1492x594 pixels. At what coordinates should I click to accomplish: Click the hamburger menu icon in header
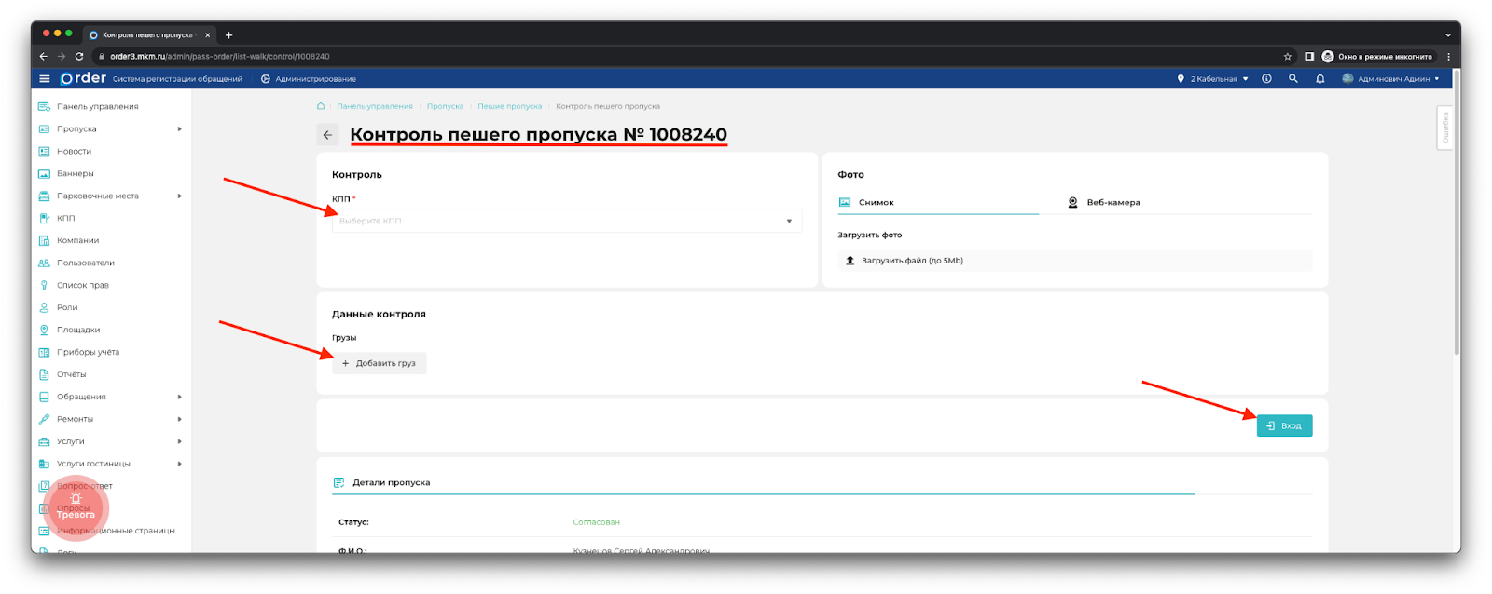(x=44, y=79)
